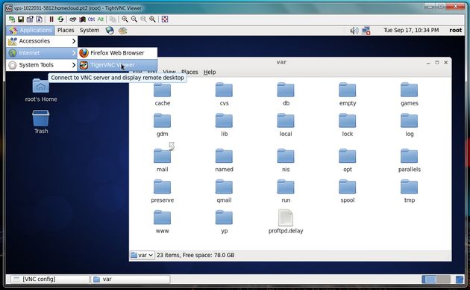Screen dimensions: 470x290
Task: Select the Trash icon on the desktop
Action: click(41, 122)
